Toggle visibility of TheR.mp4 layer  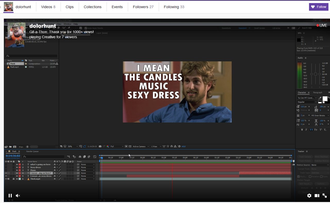click(x=6, y=179)
